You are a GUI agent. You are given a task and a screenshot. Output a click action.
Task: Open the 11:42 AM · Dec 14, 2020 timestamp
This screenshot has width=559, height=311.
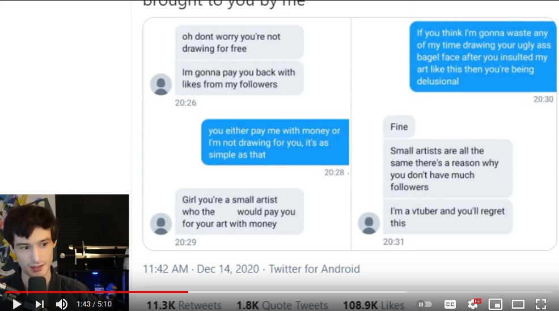tap(201, 269)
